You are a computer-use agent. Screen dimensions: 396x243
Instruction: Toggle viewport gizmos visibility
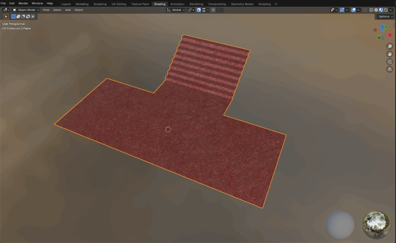342,10
